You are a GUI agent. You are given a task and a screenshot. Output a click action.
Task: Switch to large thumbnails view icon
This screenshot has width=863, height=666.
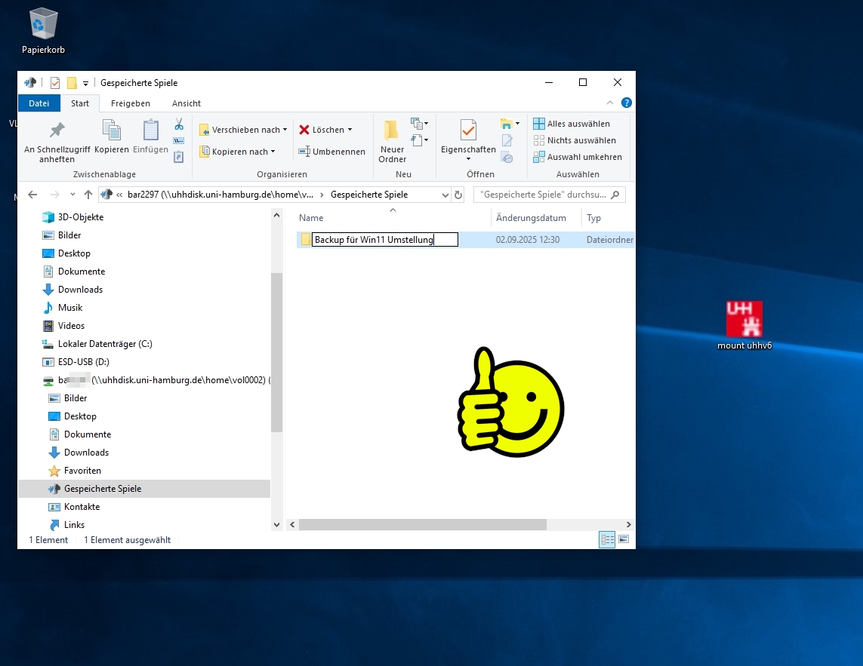tap(624, 539)
